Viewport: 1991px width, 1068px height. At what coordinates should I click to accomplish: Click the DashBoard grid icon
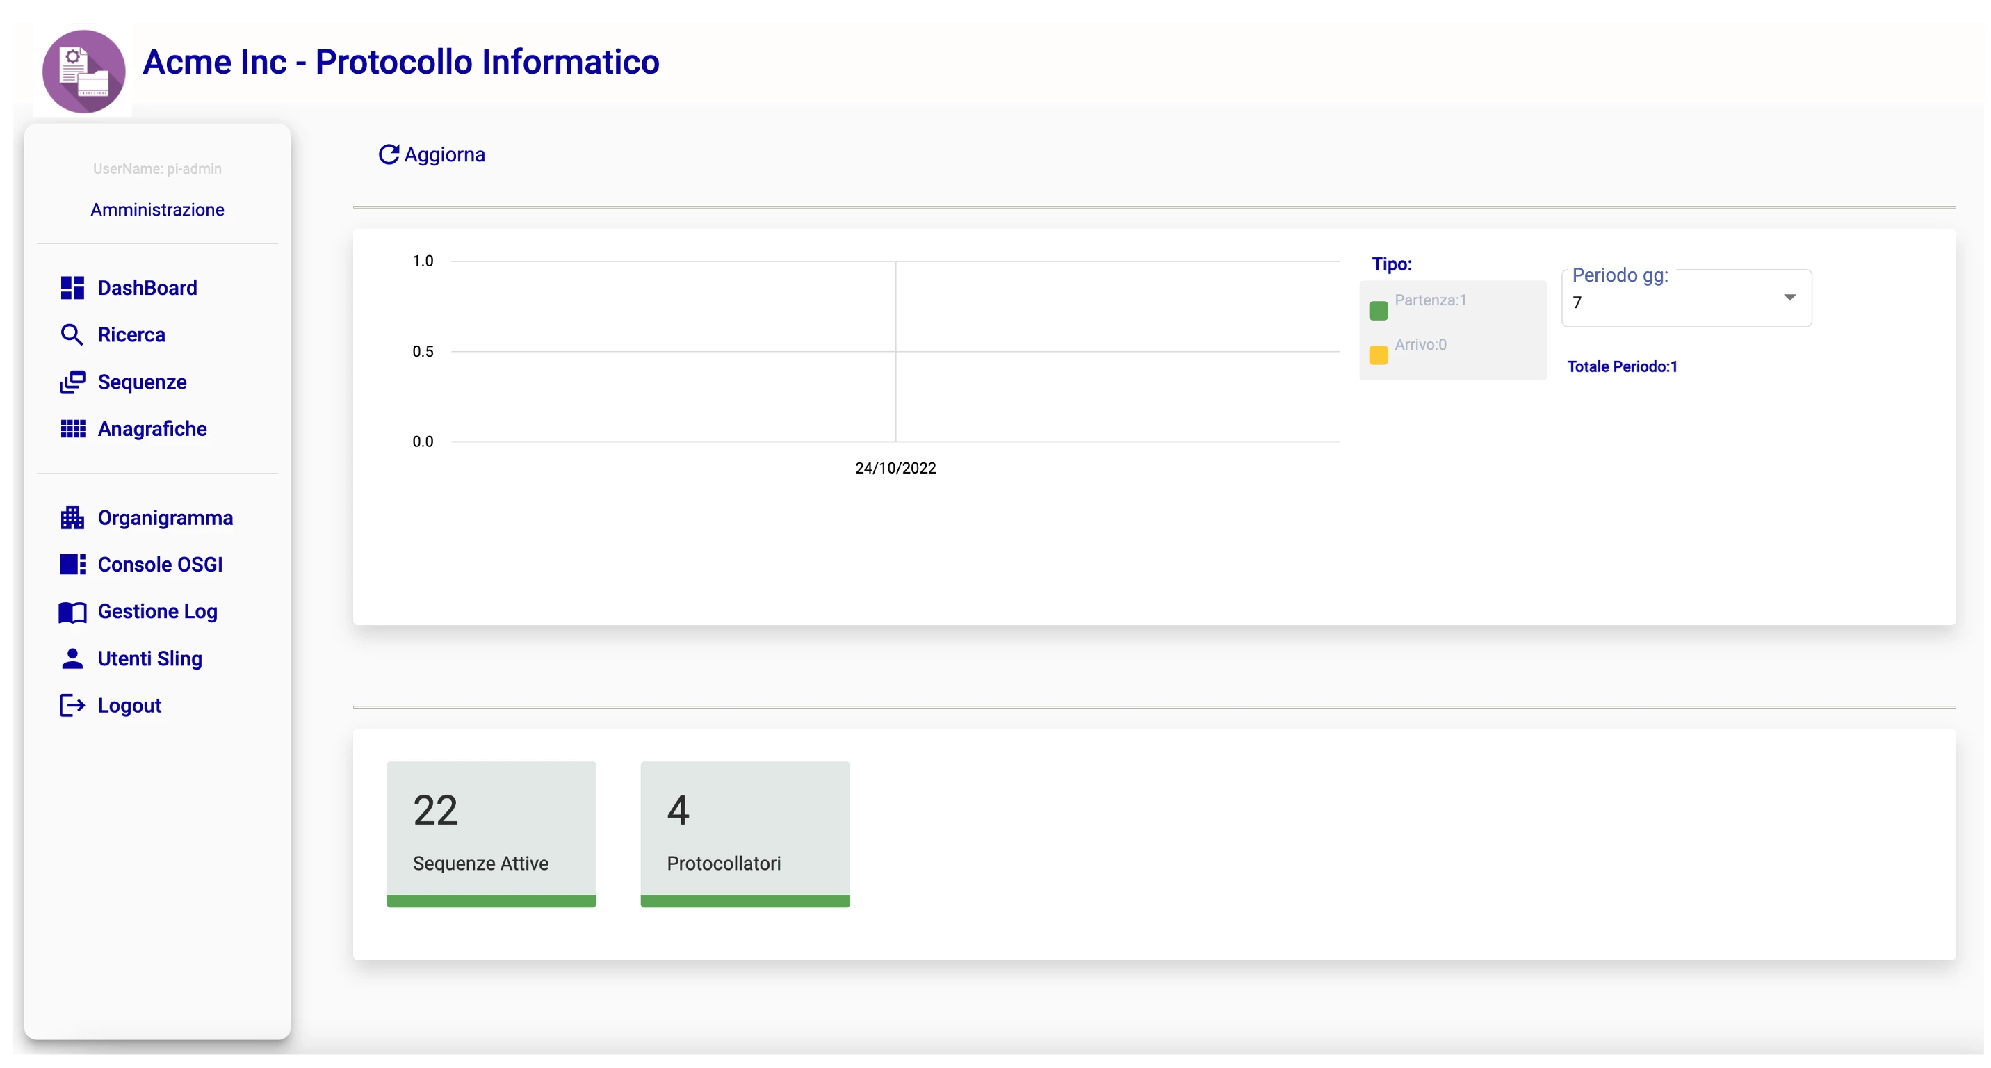click(x=72, y=287)
